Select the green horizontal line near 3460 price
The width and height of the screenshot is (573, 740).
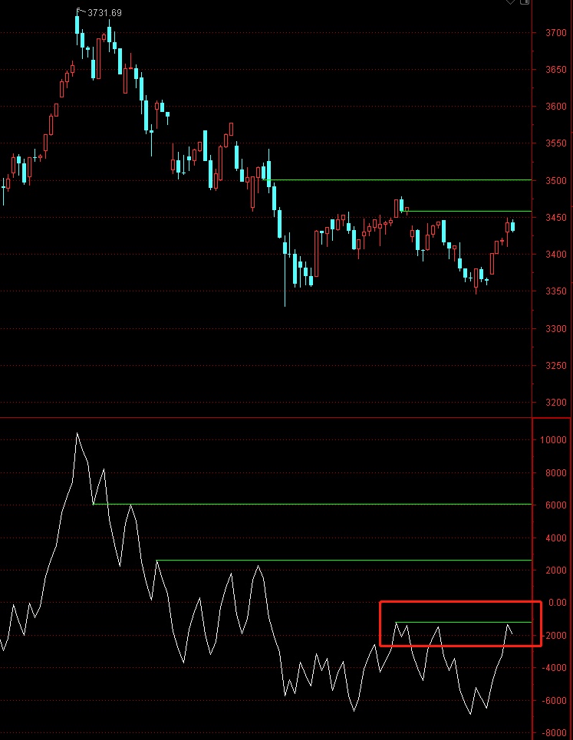click(466, 211)
